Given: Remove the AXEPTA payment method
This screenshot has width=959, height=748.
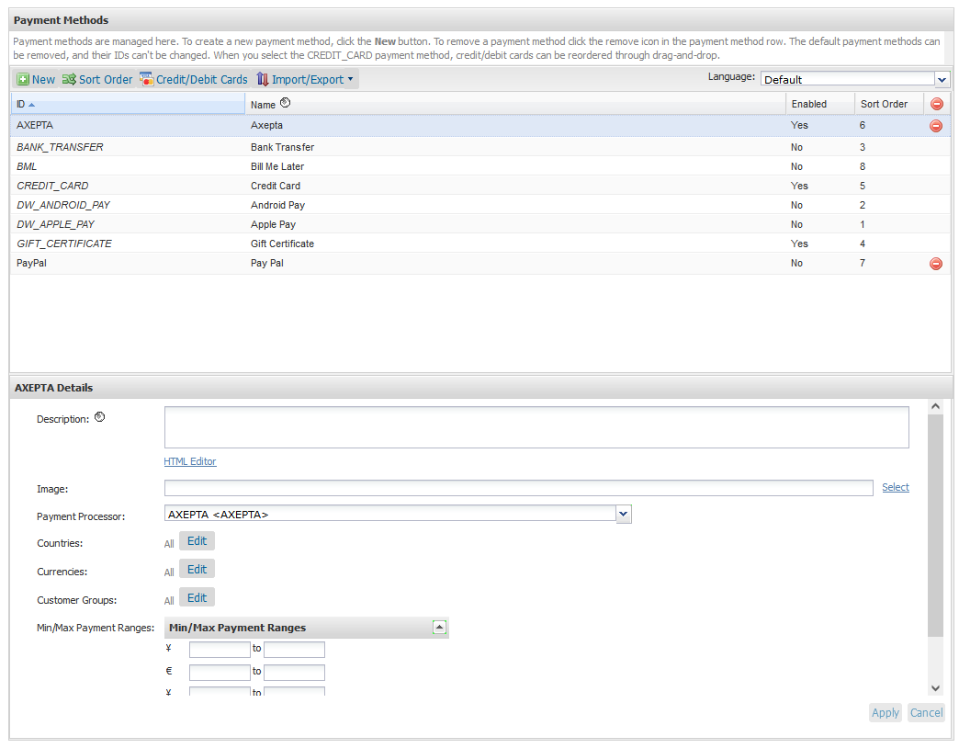Looking at the screenshot, I should pos(936,126).
